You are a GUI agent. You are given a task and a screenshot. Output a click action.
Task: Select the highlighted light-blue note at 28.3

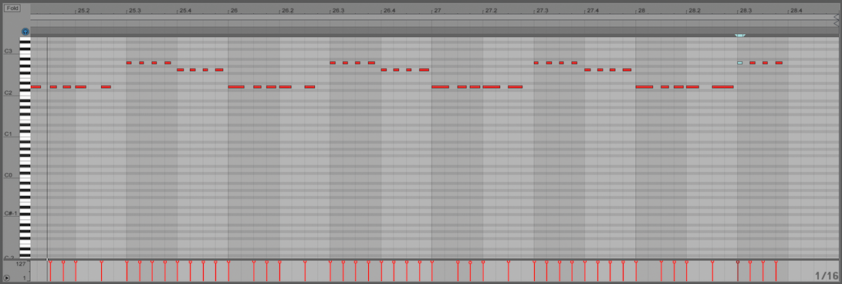pos(739,63)
